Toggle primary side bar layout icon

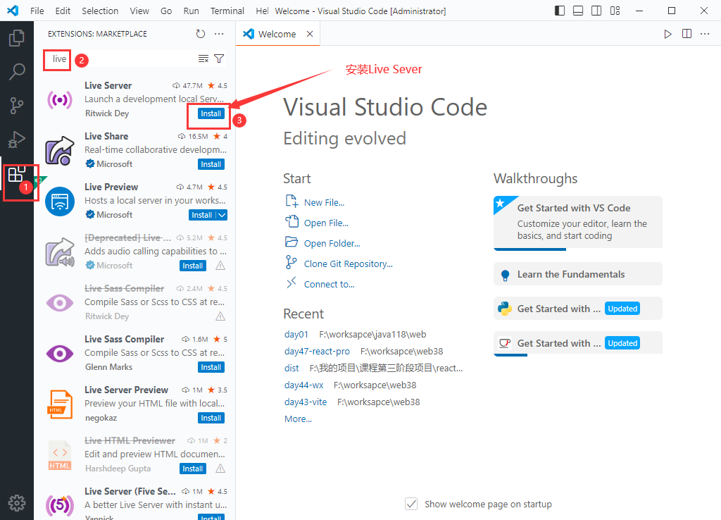pyautogui.click(x=560, y=11)
